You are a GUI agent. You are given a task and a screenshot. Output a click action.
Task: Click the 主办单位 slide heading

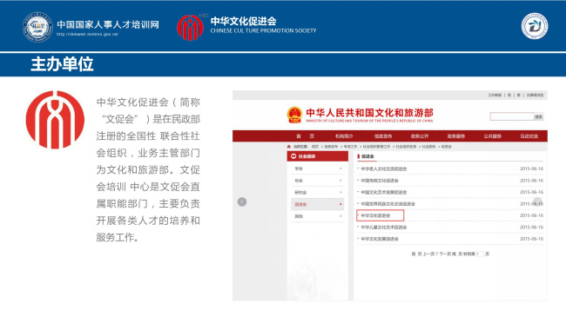click(62, 64)
